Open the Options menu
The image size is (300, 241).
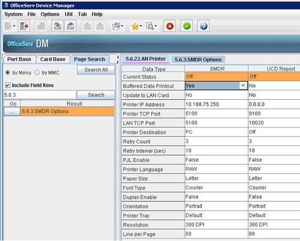point(50,14)
